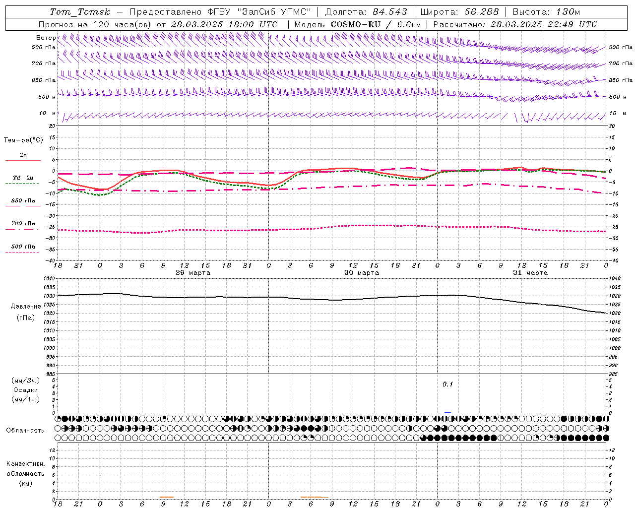Click the dotted line under Td 2м legend
Viewport: 635px width, 508px height.
coord(22,184)
